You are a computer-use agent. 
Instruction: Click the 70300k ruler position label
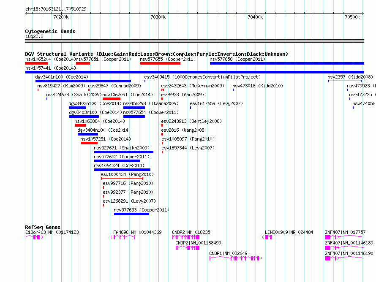(158, 17)
